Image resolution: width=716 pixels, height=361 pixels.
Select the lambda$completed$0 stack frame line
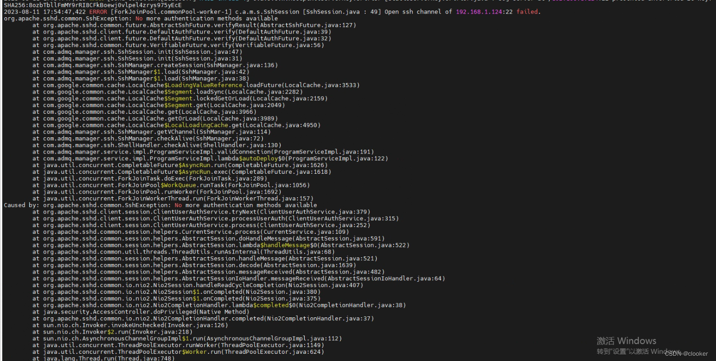tap(219, 305)
